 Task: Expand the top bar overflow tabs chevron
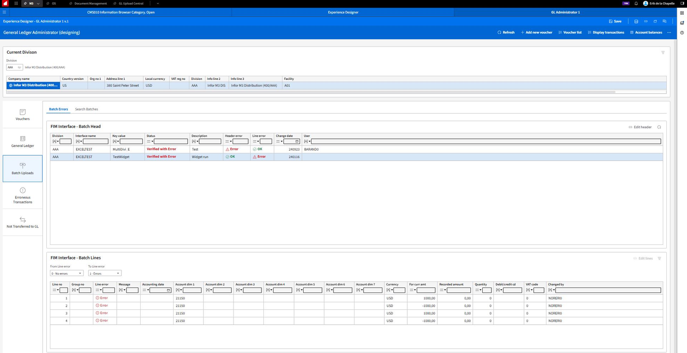coord(158,3)
